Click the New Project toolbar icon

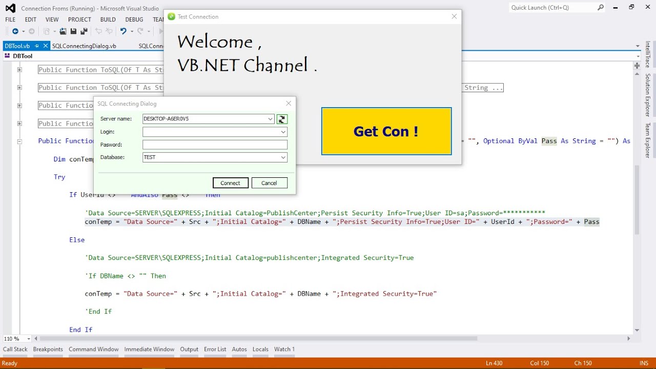click(47, 31)
